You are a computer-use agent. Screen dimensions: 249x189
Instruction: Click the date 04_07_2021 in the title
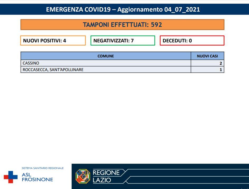tap(182, 10)
